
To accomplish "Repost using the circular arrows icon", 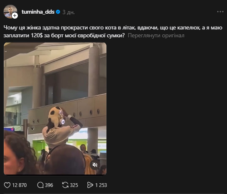I will [x=65, y=185].
